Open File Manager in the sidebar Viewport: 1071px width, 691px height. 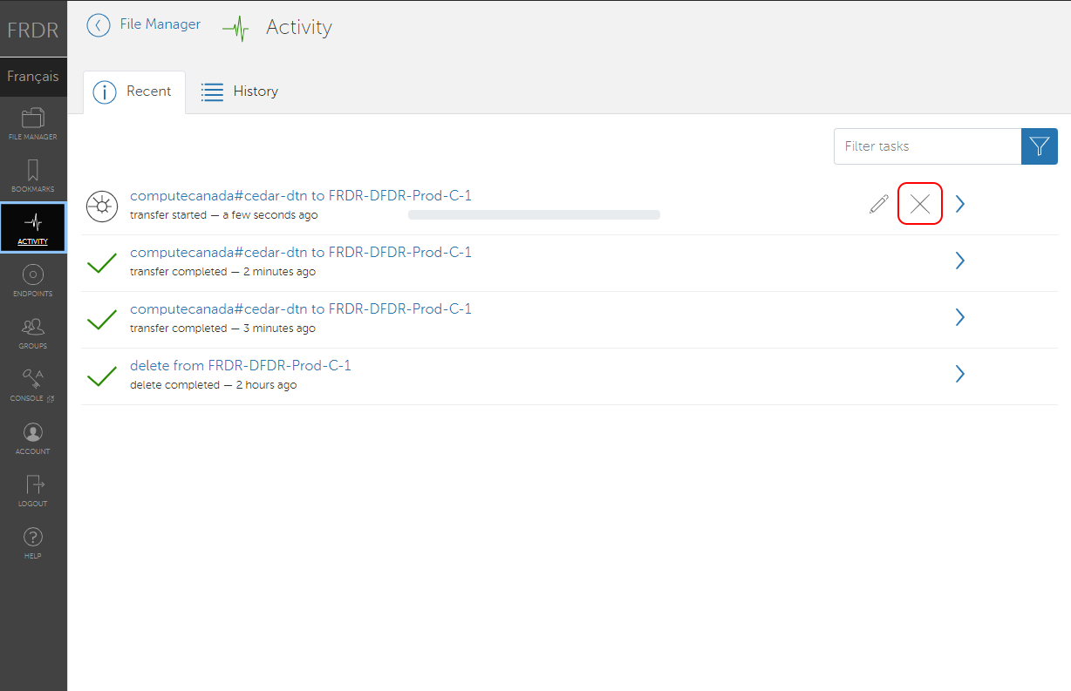[x=33, y=123]
